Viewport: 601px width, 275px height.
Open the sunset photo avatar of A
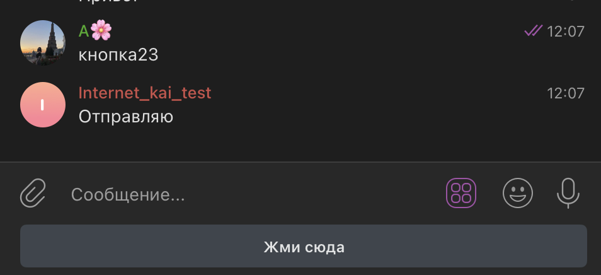point(43,43)
